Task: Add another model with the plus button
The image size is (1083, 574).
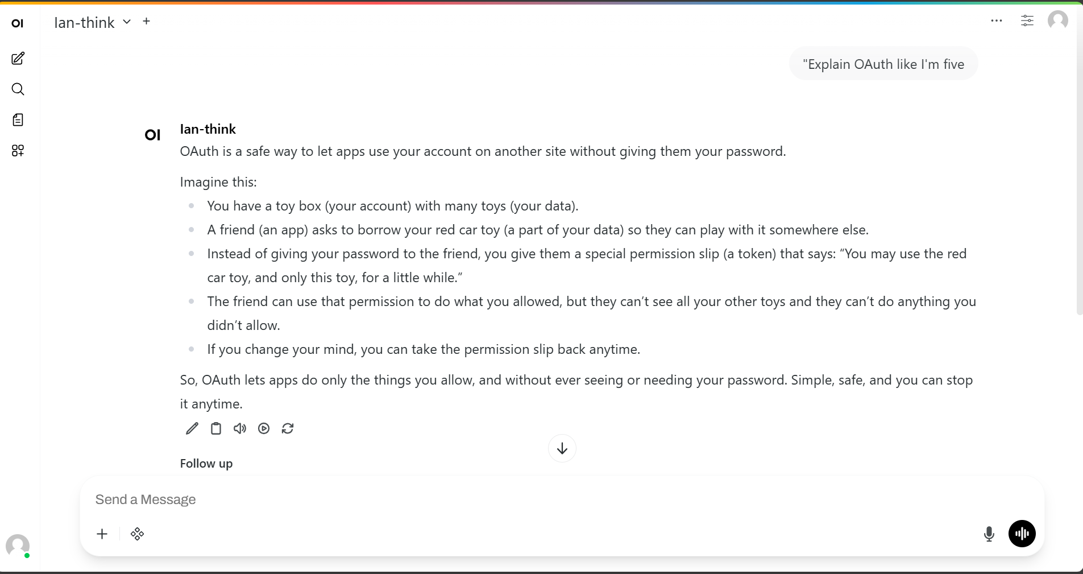Action: click(147, 22)
